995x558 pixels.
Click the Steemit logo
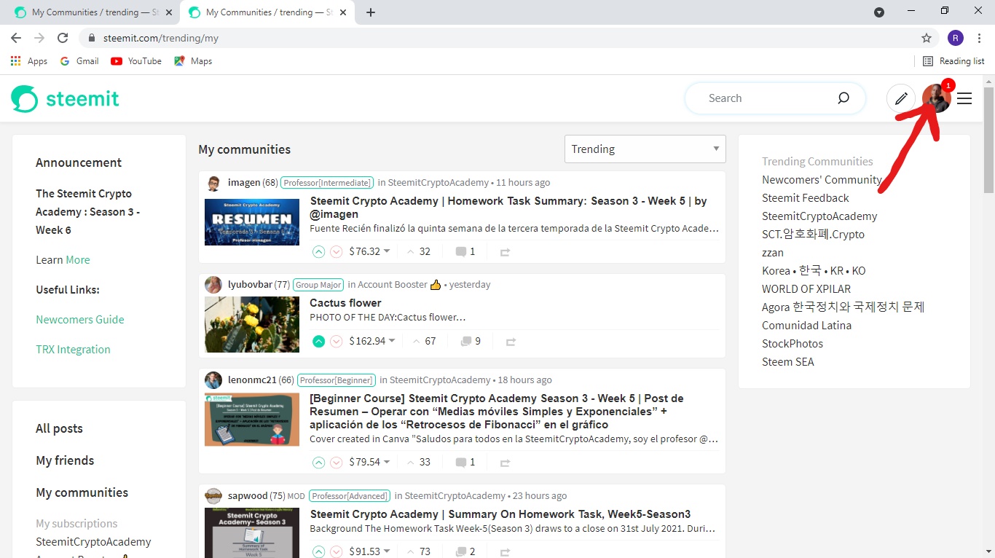[x=65, y=98]
